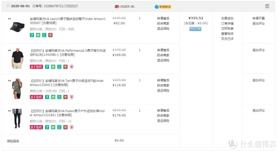Click pink shield icon under Fusion trousers
The image size is (278, 151).
tap(72, 127)
